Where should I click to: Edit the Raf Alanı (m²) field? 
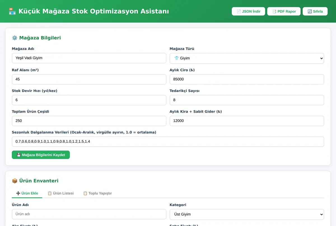click(89, 79)
